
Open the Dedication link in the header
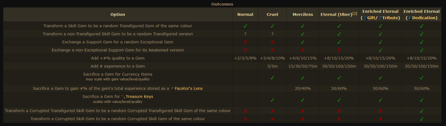424,18
